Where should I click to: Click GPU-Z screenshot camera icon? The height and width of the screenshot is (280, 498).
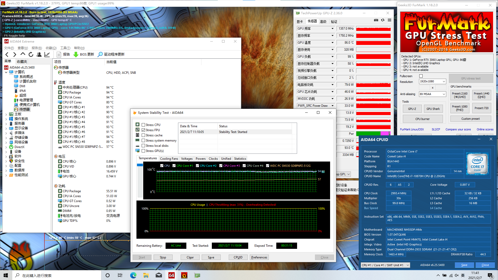point(376,20)
